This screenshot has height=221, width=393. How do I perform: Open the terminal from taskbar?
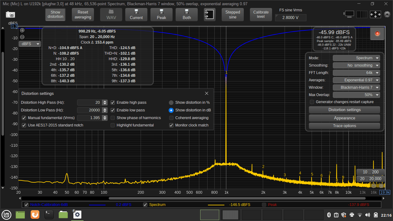pos(49,215)
